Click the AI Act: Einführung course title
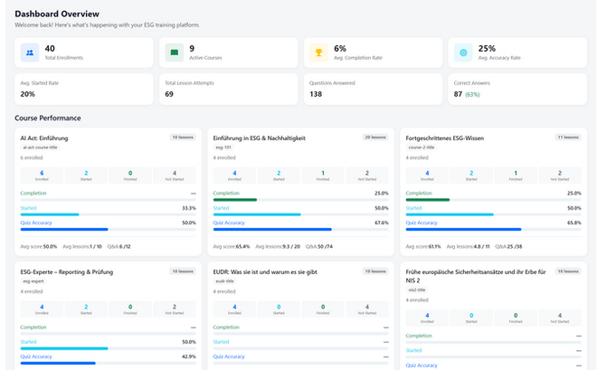The width and height of the screenshot is (597, 370). tap(44, 138)
